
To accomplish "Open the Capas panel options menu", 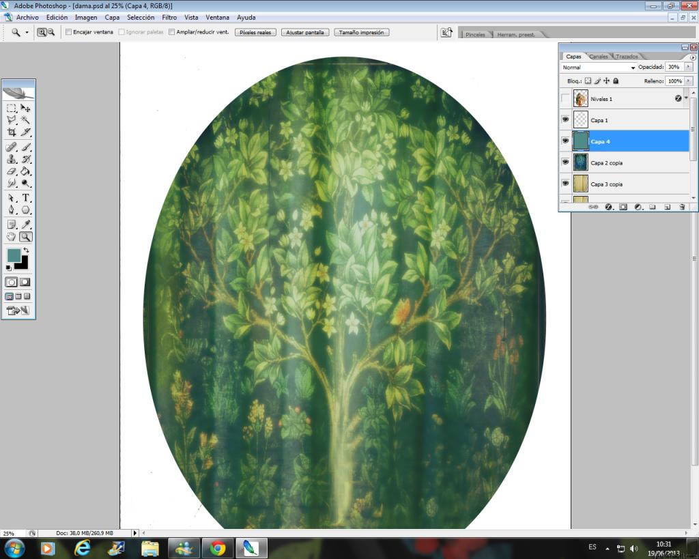I will (693, 57).
